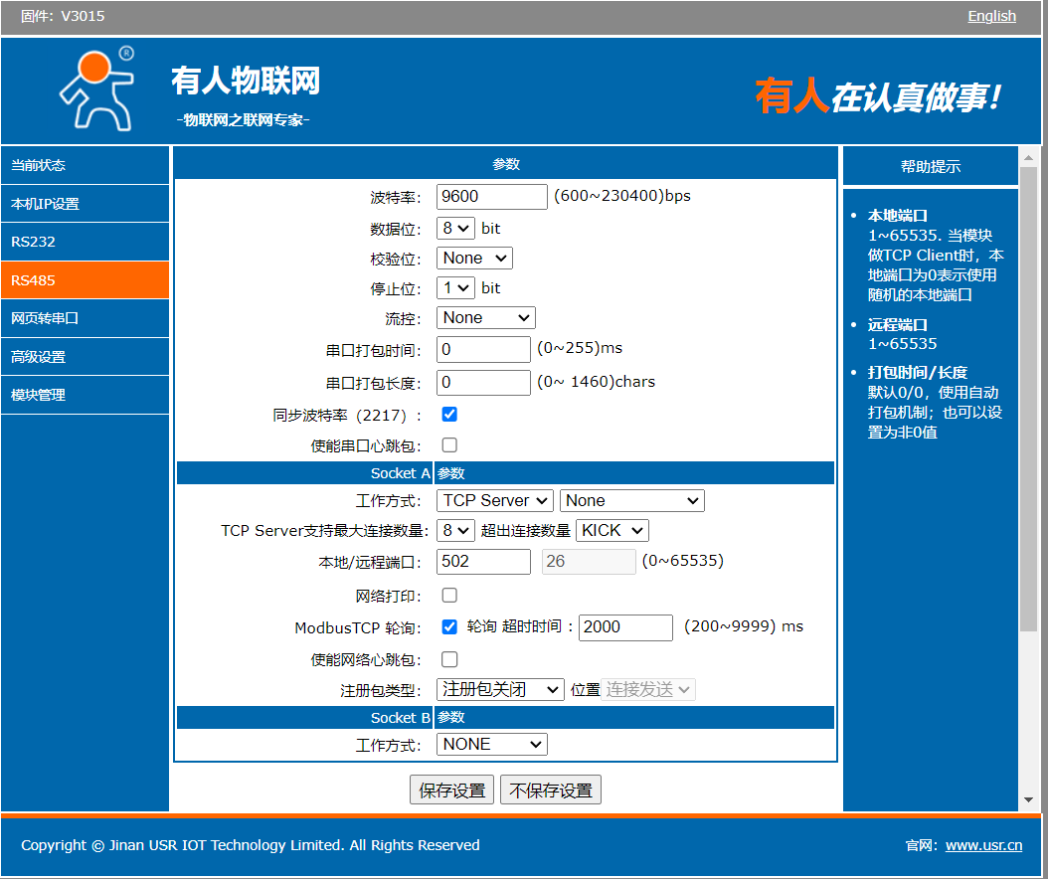Open 当前状态 menu page
Image resolution: width=1048 pixels, height=879 pixels.
pyautogui.click(x=85, y=165)
